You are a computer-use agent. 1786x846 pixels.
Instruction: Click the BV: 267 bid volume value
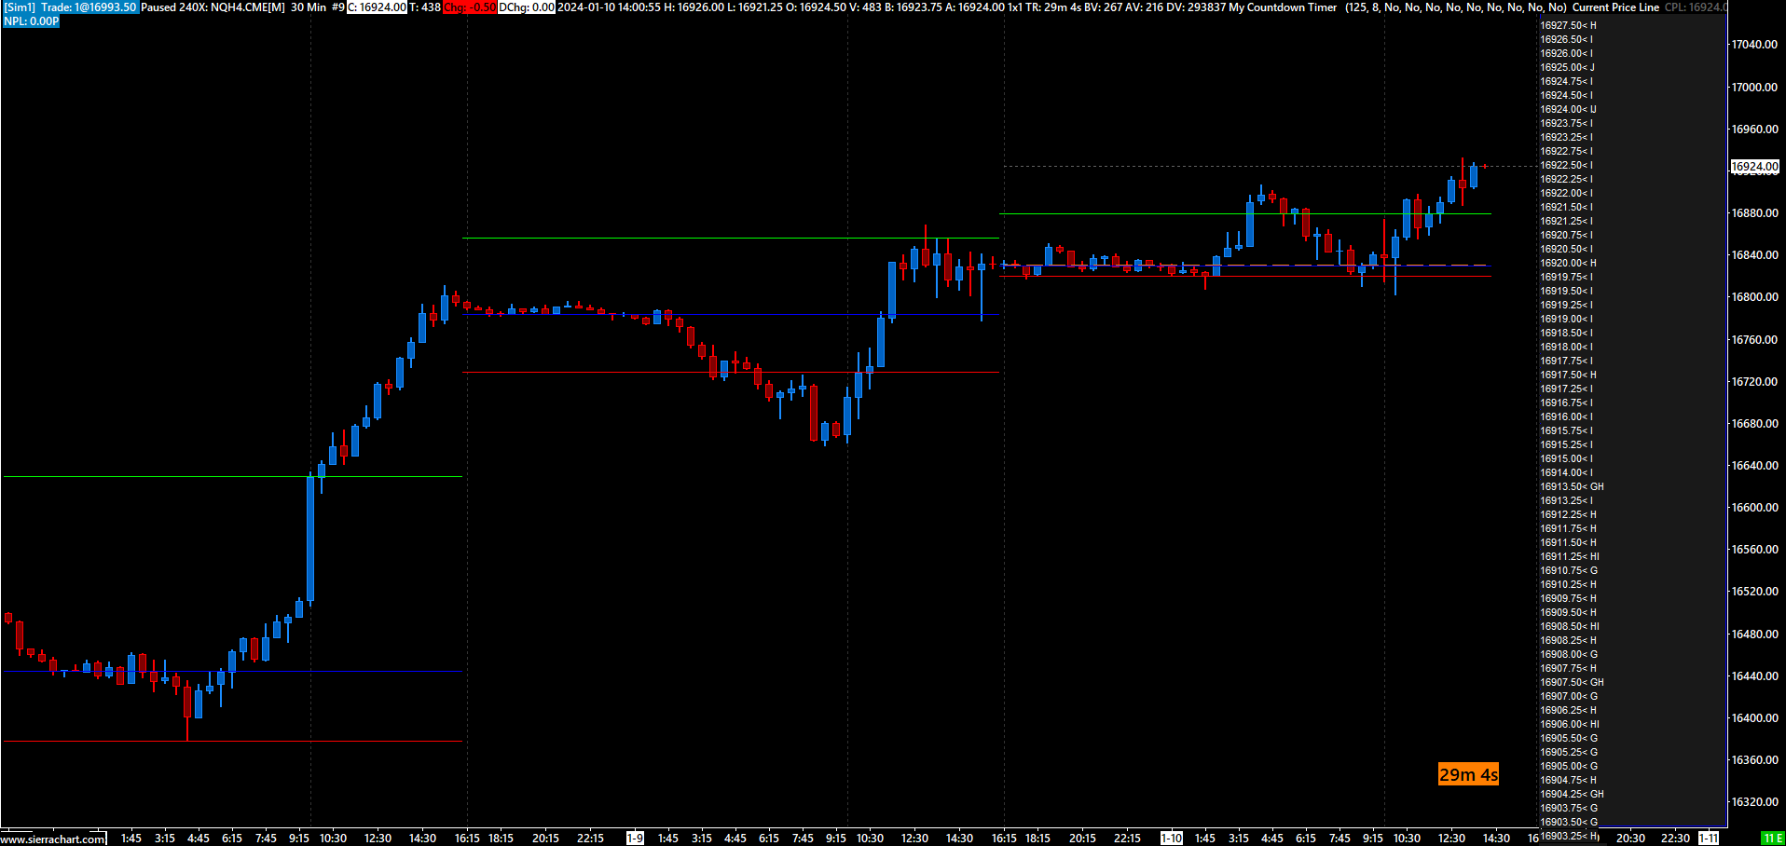(x=1103, y=7)
